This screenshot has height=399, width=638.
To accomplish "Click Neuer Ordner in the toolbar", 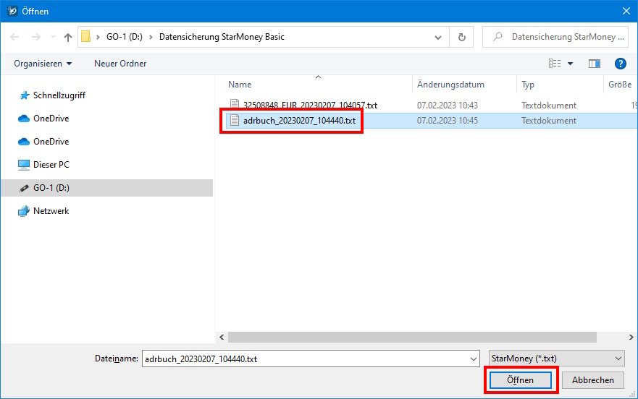I will 120,64.
